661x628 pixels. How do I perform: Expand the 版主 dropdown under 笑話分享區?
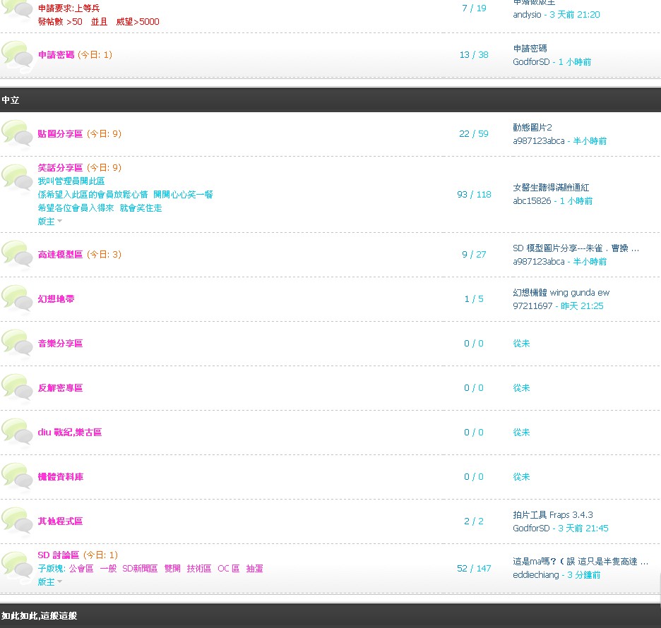click(50, 221)
